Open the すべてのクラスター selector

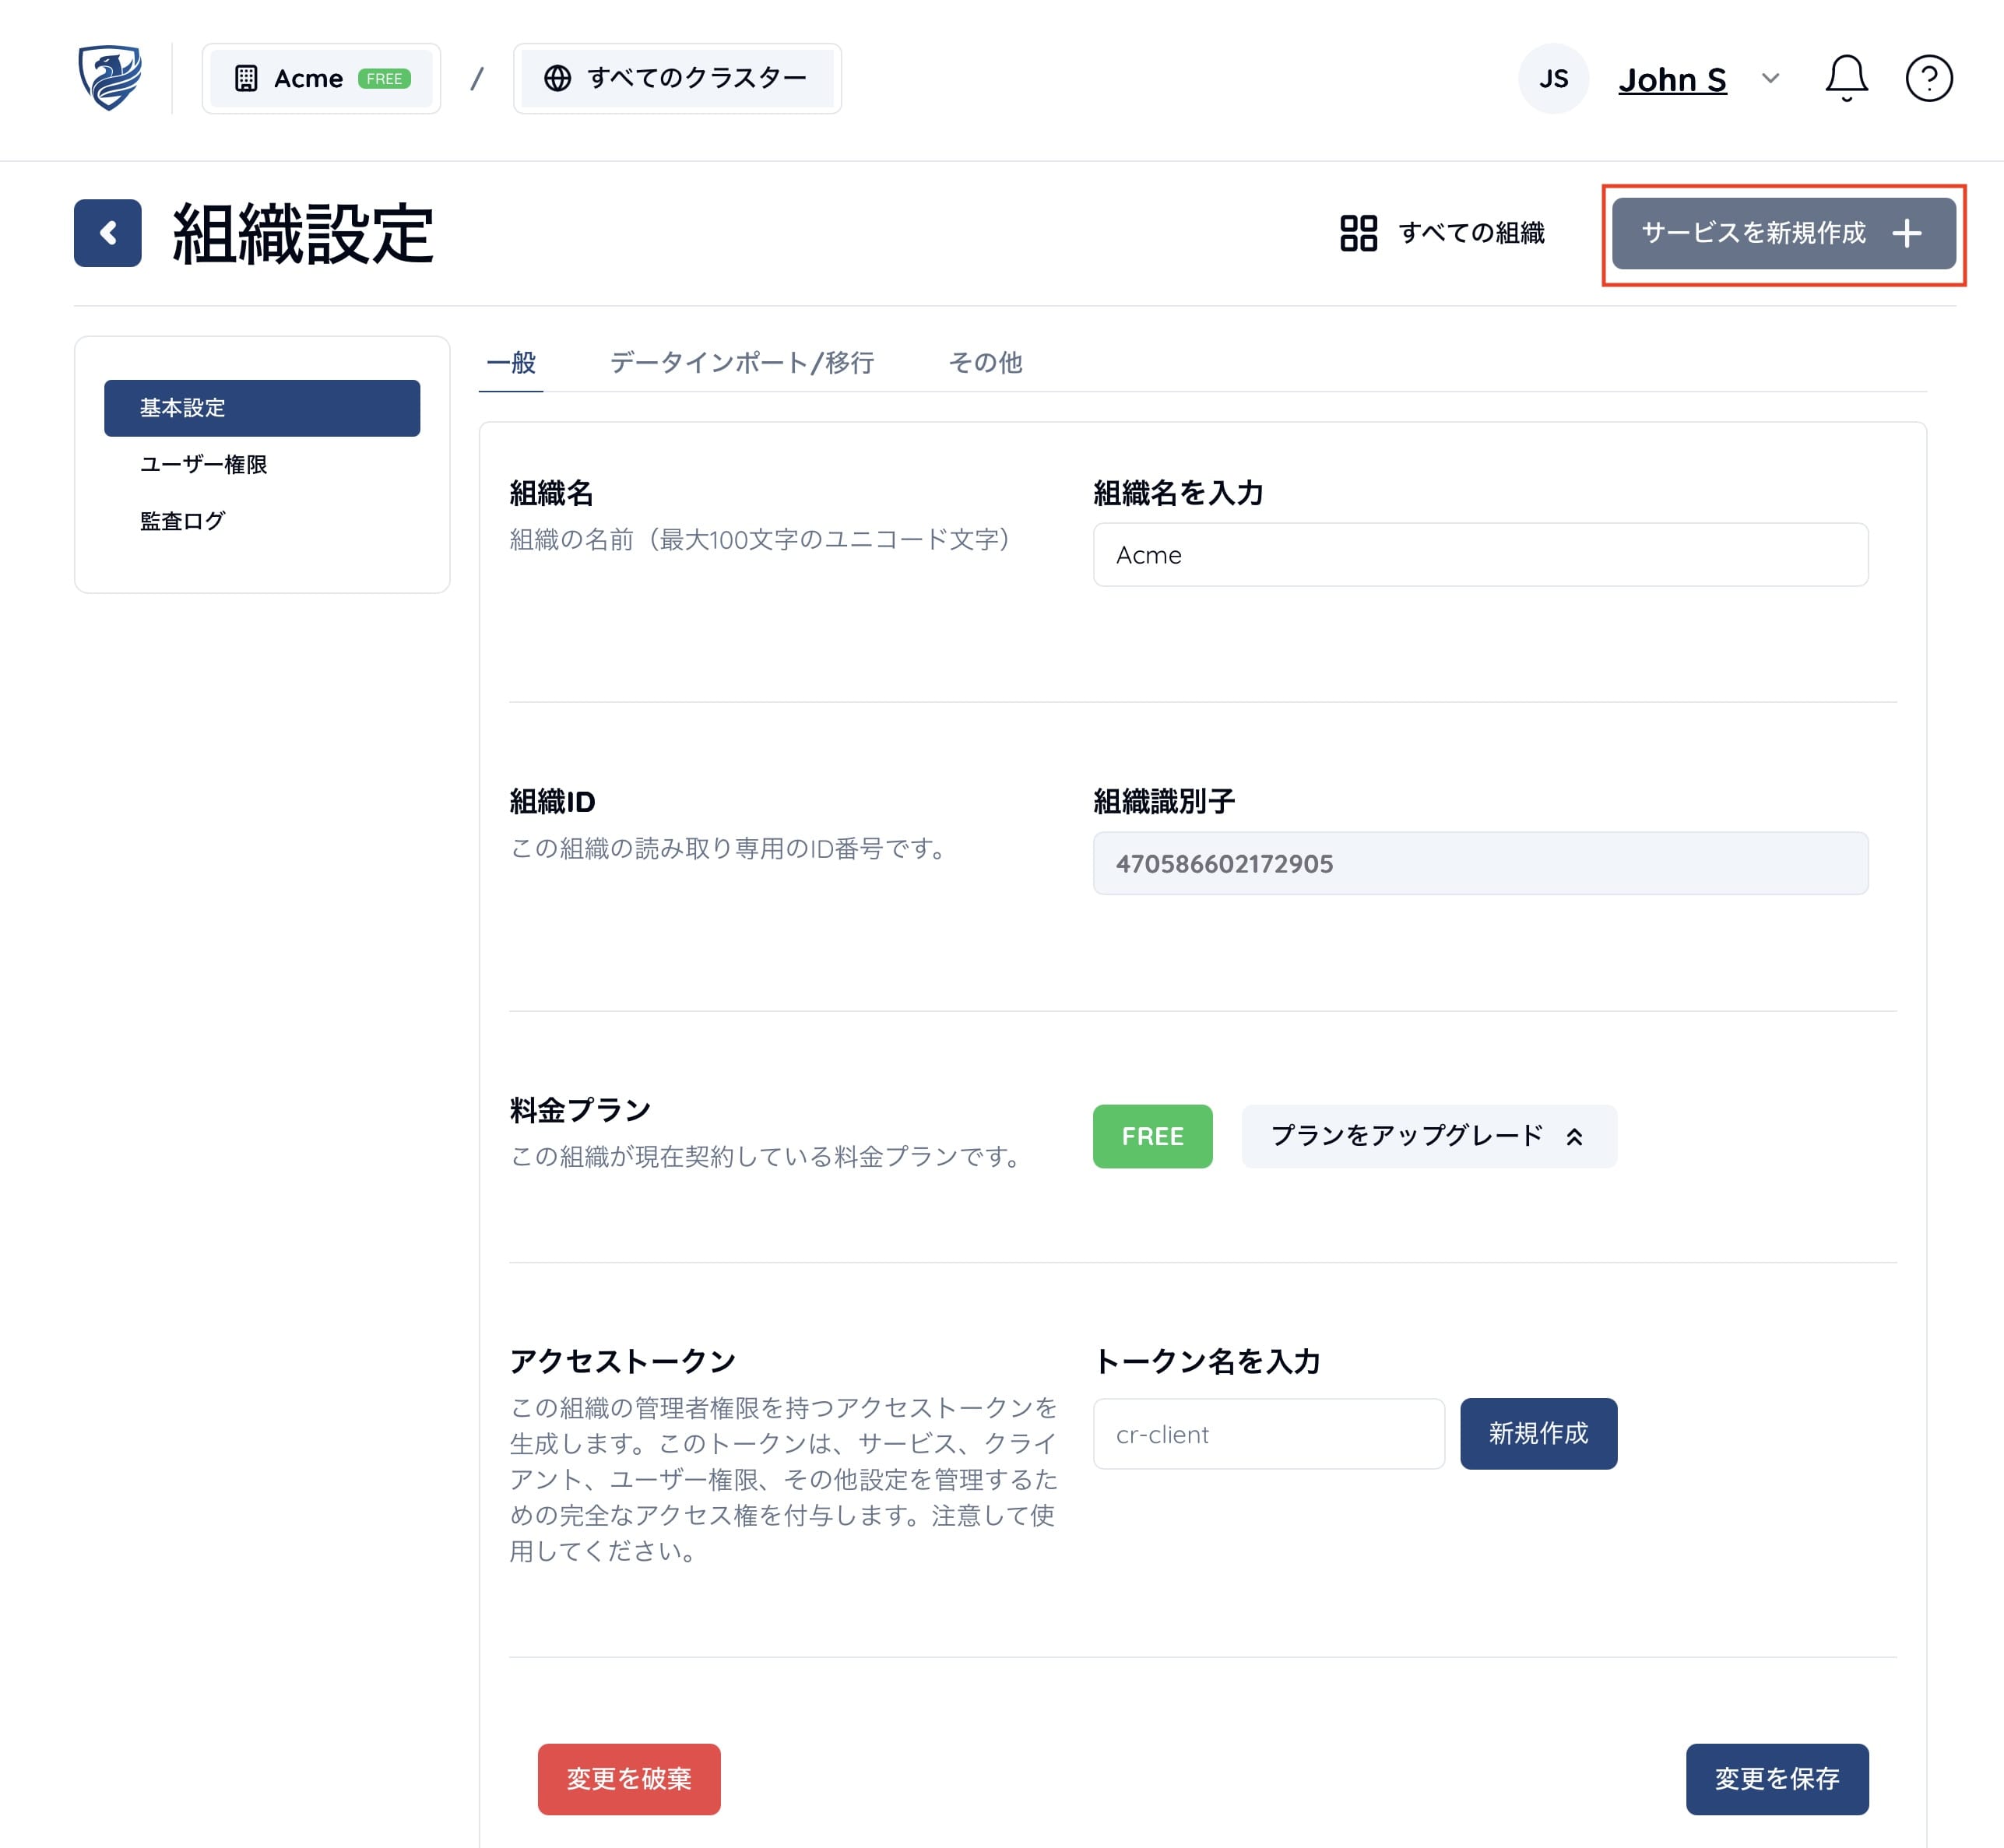click(x=677, y=78)
